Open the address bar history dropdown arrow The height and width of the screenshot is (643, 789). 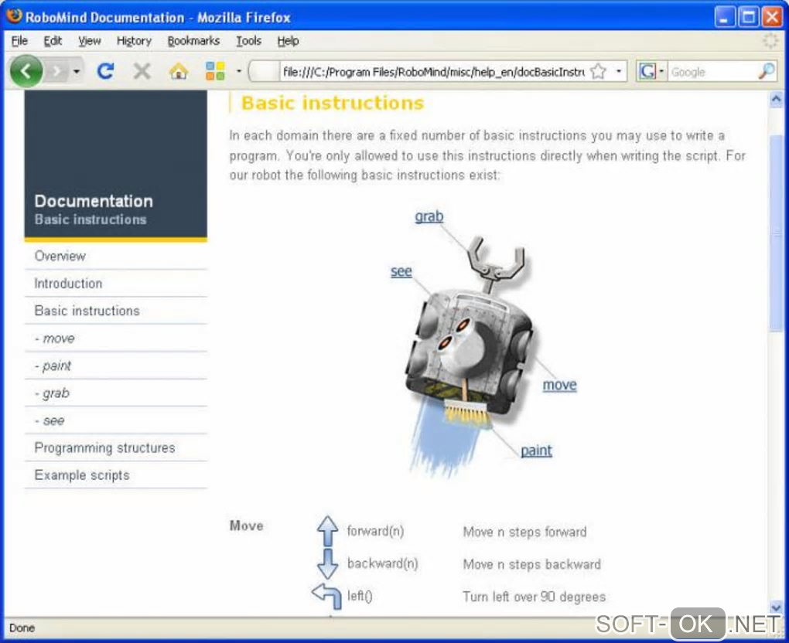618,71
